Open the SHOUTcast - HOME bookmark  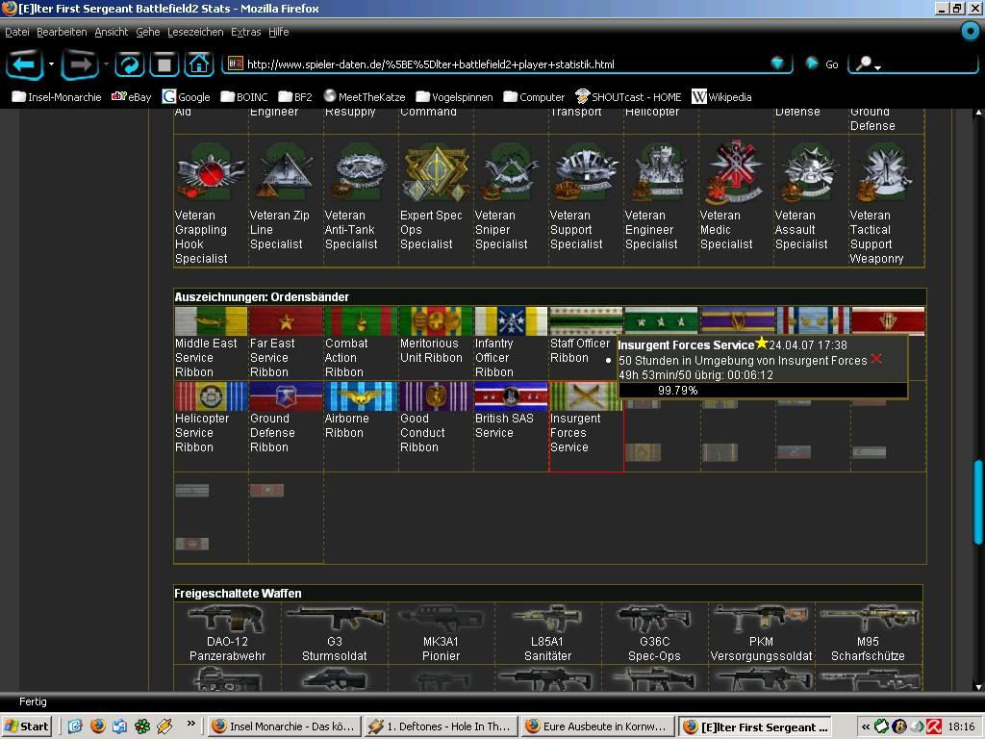628,97
